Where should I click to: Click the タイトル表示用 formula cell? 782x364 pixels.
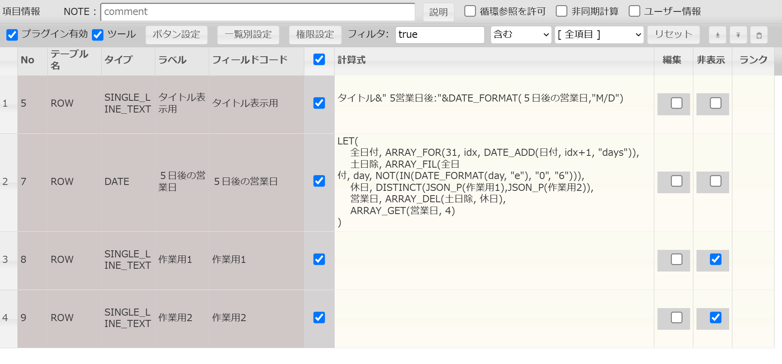(x=494, y=104)
